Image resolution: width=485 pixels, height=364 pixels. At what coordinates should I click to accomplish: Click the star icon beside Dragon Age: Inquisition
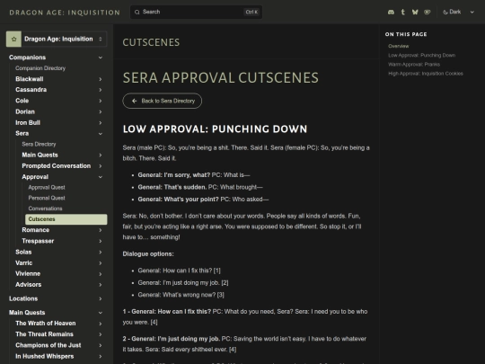(x=13, y=39)
